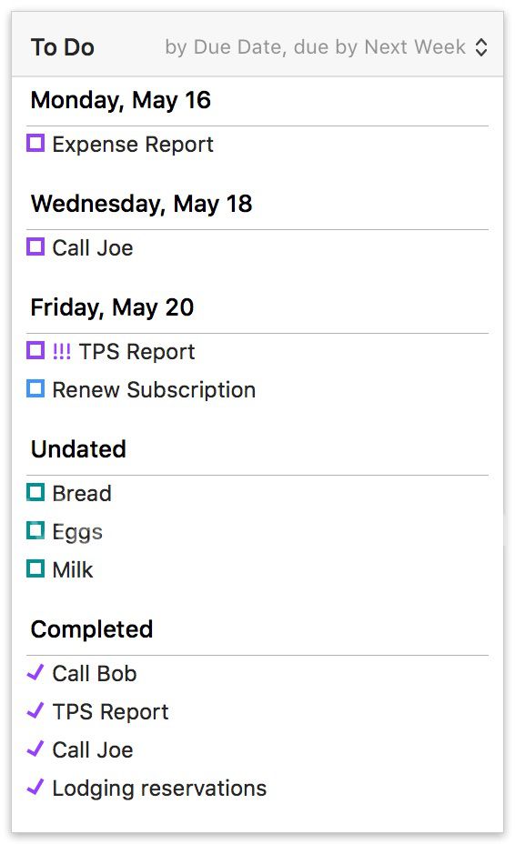Screen dimensions: 515x844
Task: Click the Undated section header
Action: click(78, 449)
